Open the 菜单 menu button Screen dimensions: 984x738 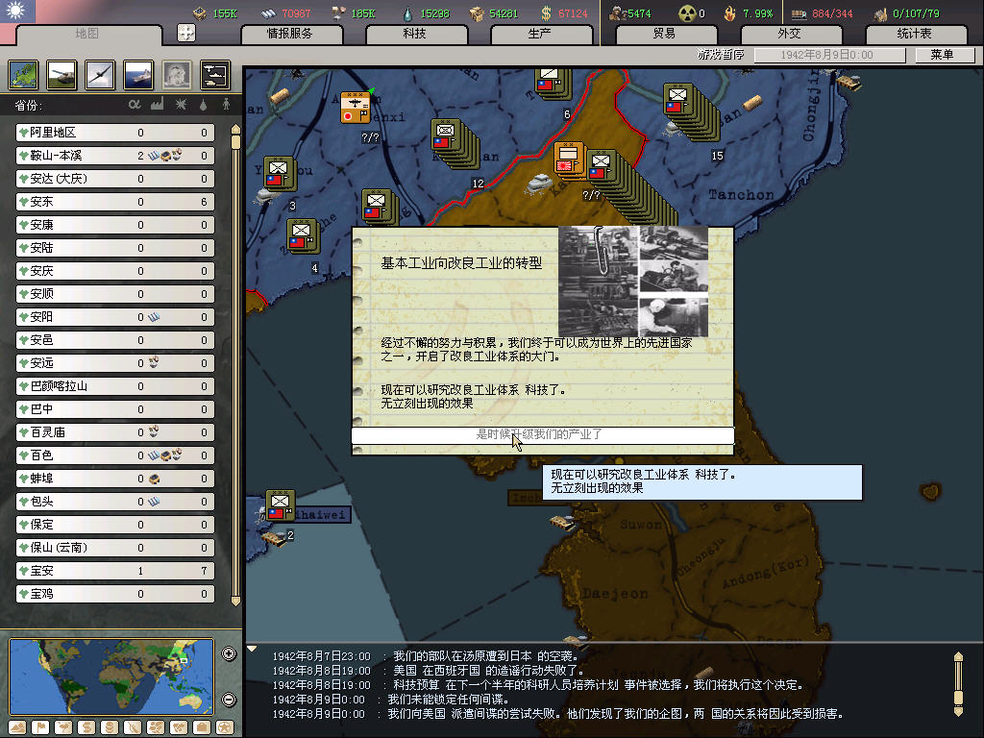click(944, 55)
